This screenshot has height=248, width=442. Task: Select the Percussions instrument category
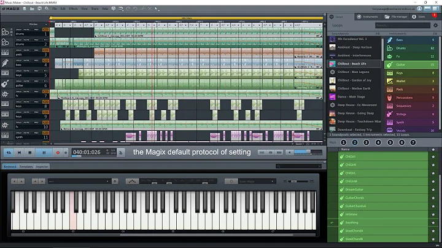[x=411, y=98]
